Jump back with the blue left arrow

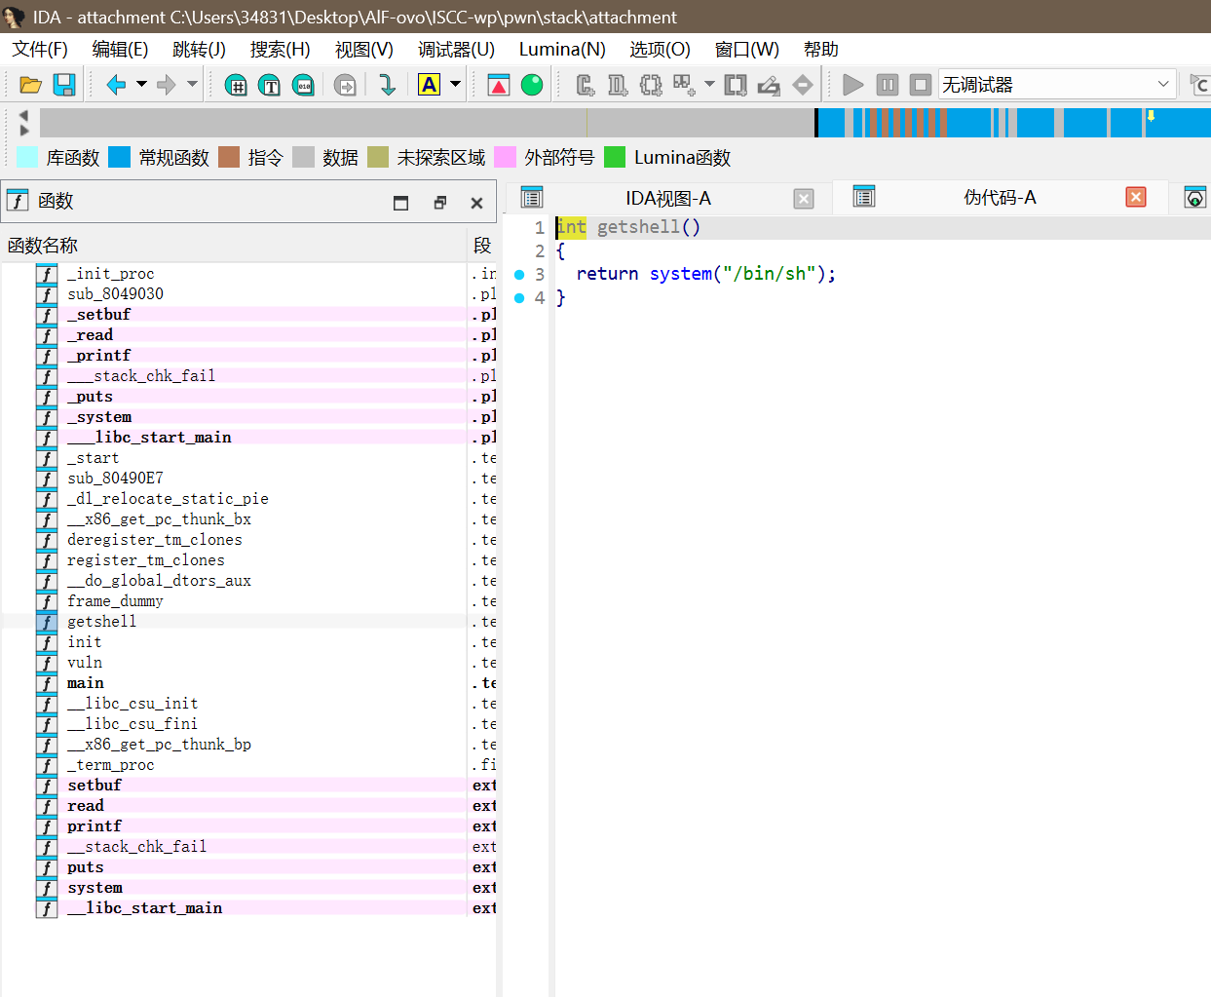pos(116,85)
